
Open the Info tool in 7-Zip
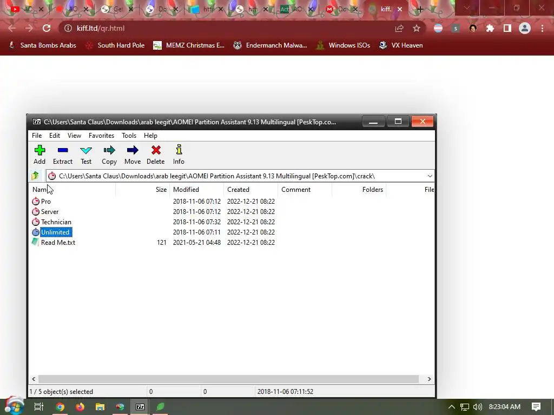coord(179,155)
